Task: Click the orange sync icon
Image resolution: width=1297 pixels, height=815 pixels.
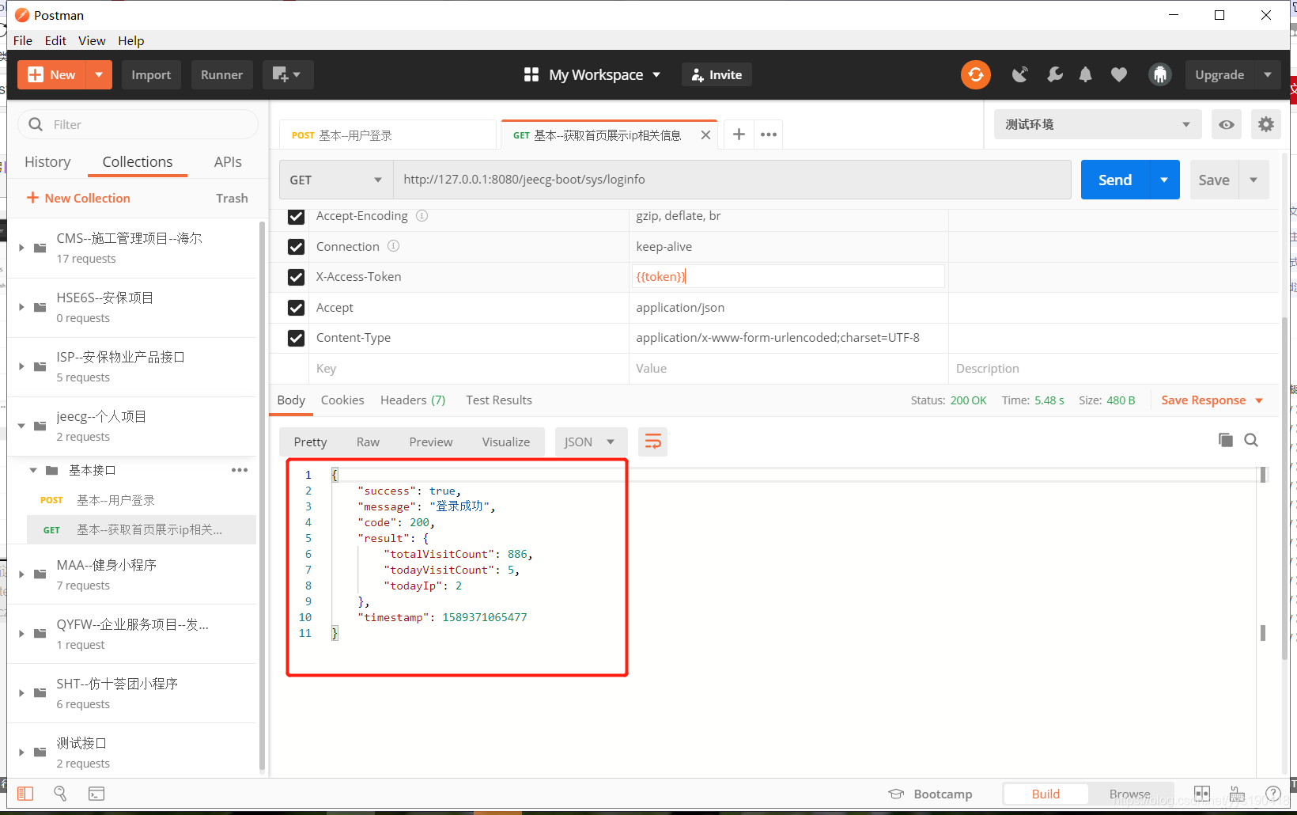Action: click(975, 74)
